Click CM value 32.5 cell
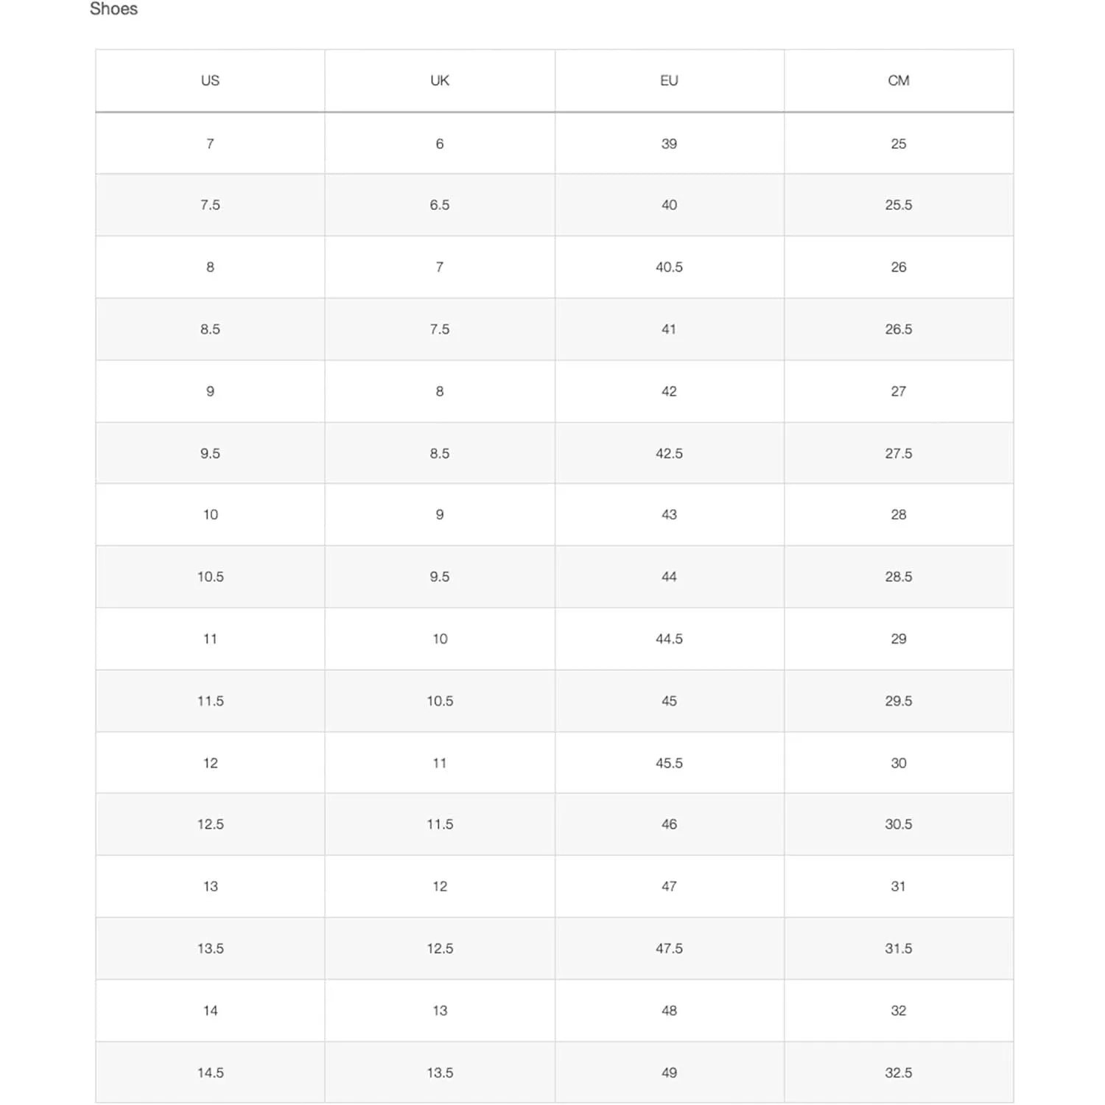1105x1105 pixels. point(899,1073)
